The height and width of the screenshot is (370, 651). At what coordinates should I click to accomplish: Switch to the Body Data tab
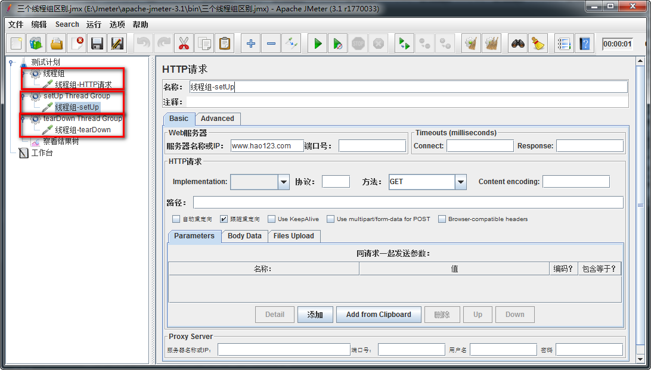pyautogui.click(x=244, y=236)
